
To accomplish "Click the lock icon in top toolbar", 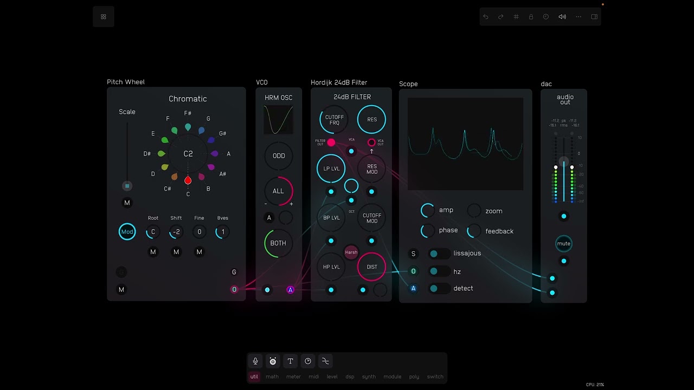I will [531, 17].
